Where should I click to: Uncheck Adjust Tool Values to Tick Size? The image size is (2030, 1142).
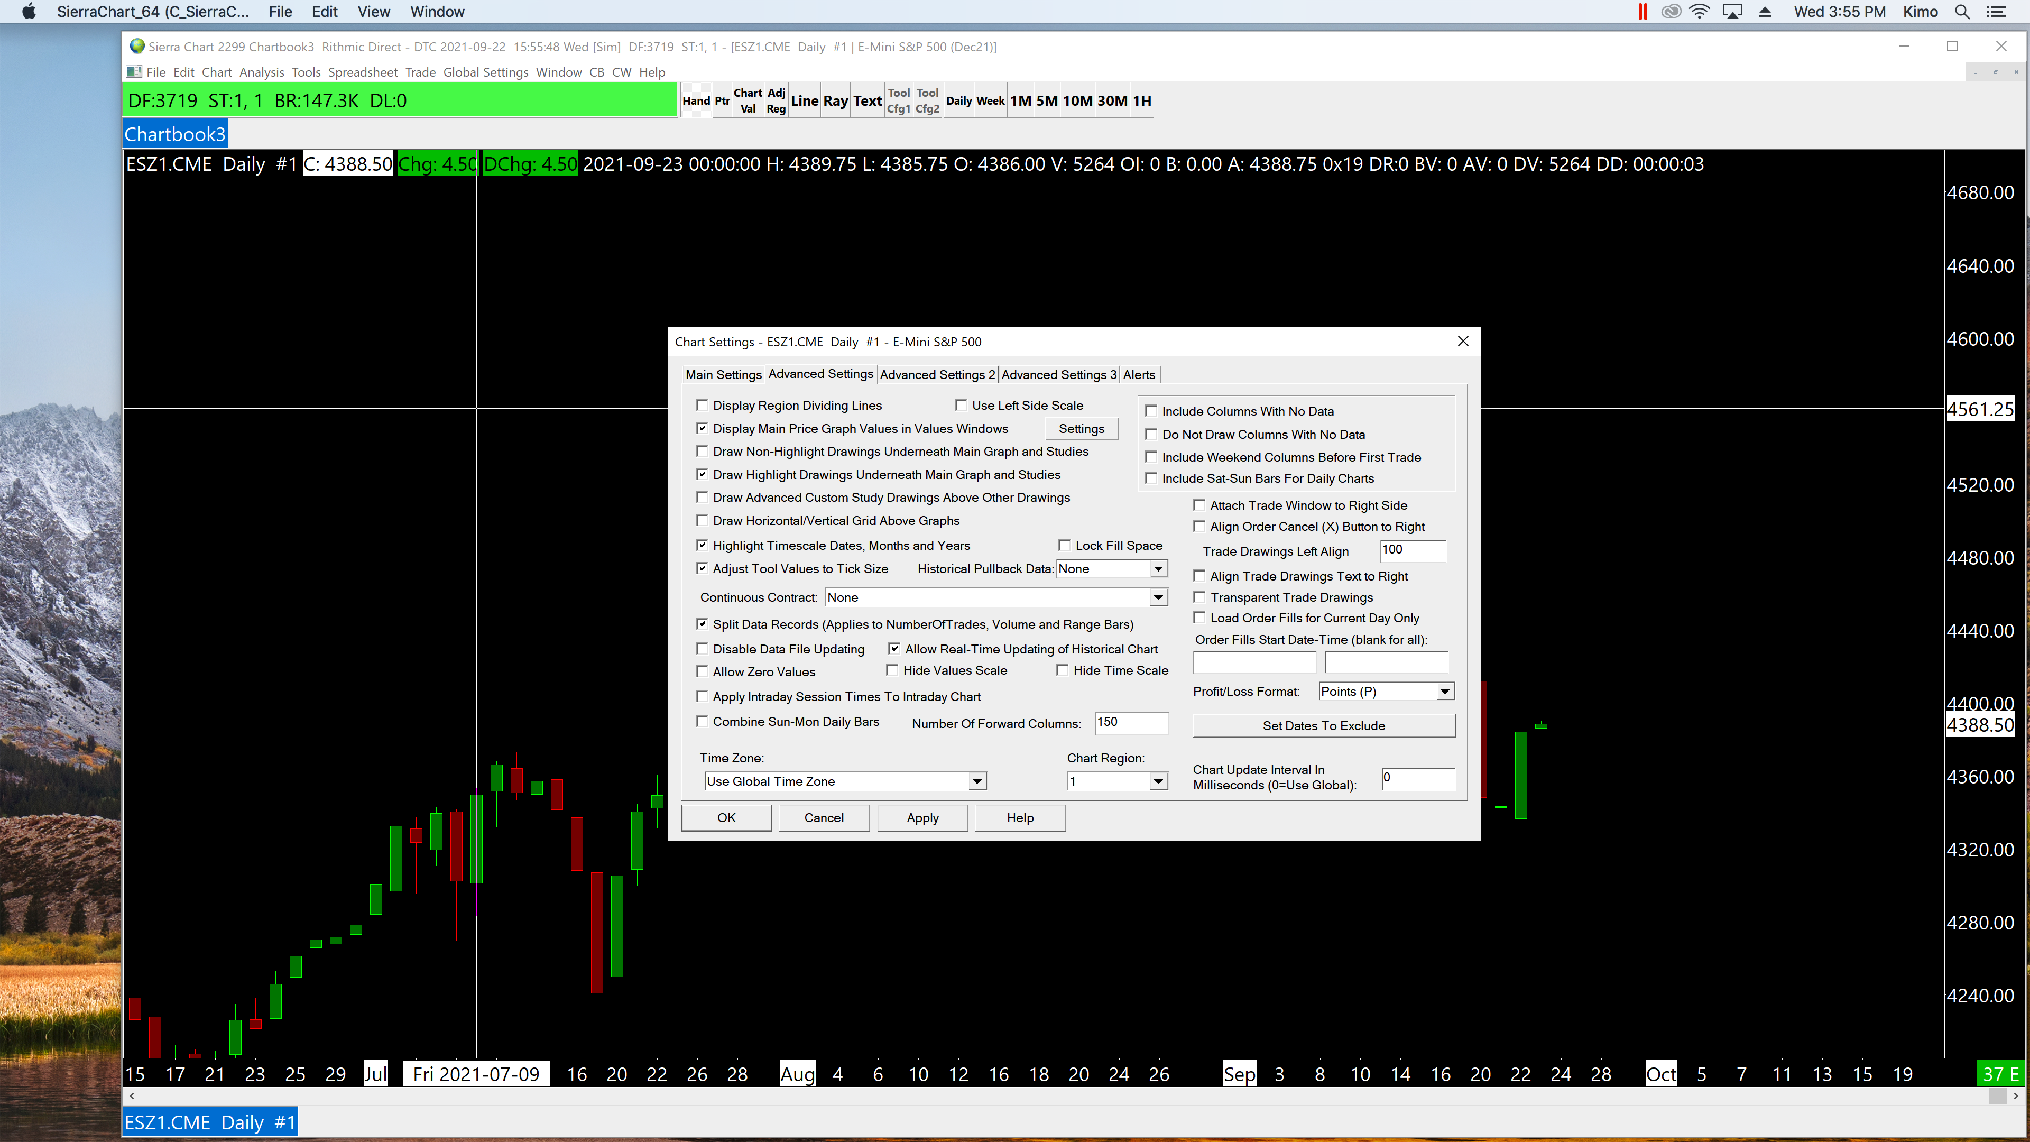click(x=702, y=568)
